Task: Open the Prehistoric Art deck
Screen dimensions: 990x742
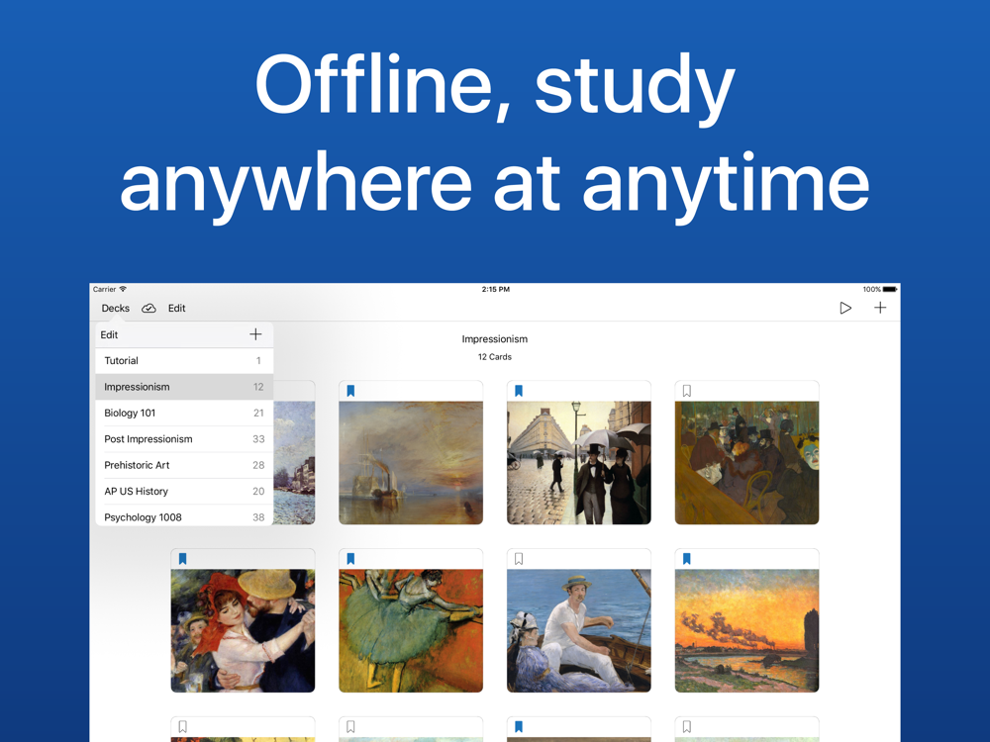Action: pos(184,465)
